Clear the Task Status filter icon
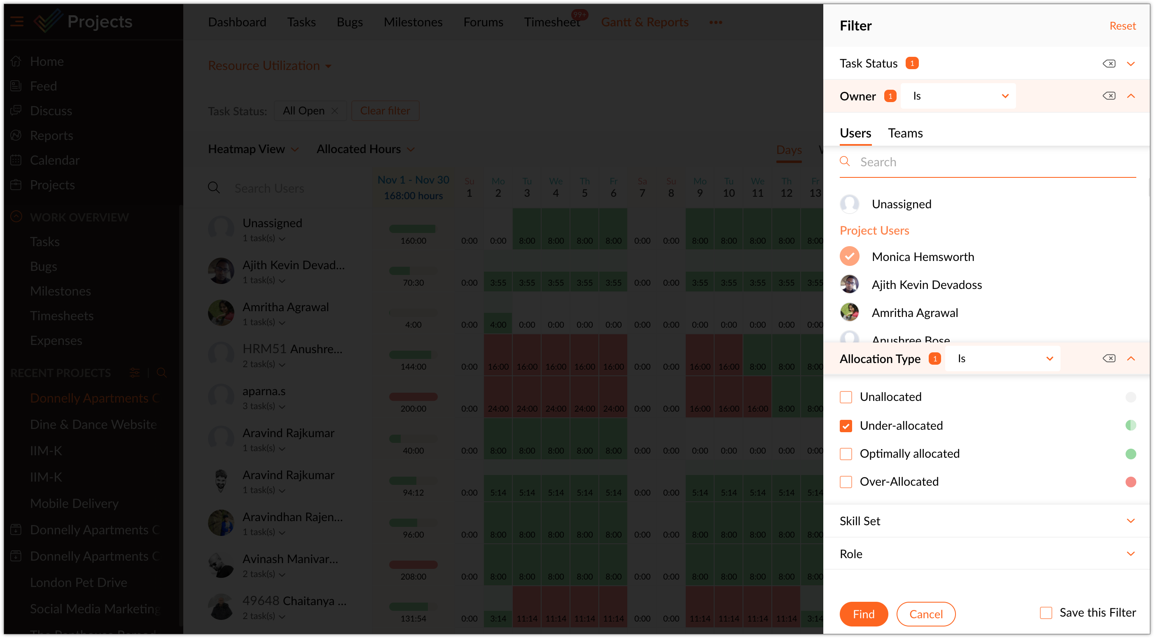The width and height of the screenshot is (1154, 638). pyautogui.click(x=1109, y=63)
